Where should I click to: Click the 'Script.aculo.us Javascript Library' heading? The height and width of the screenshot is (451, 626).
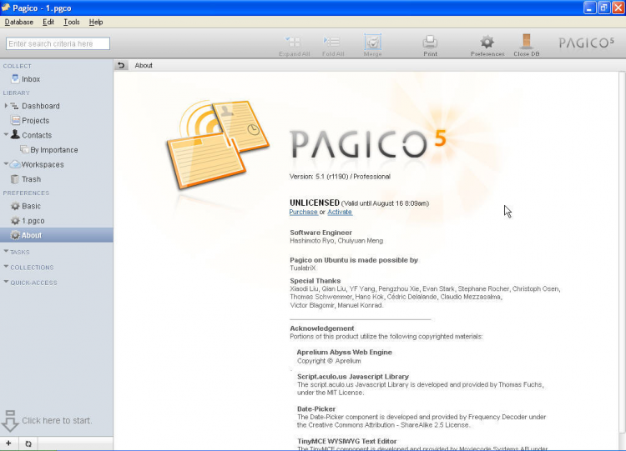(x=353, y=377)
